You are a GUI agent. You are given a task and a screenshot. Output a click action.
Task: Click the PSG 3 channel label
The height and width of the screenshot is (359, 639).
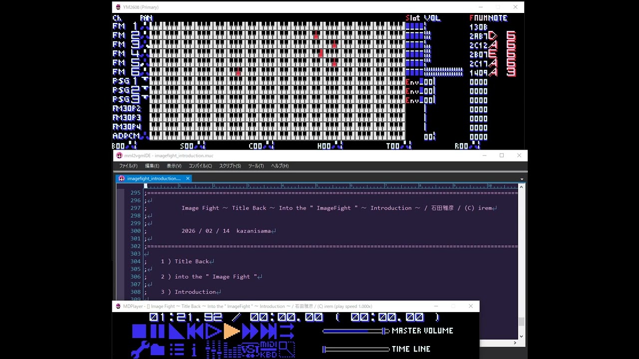pos(125,99)
